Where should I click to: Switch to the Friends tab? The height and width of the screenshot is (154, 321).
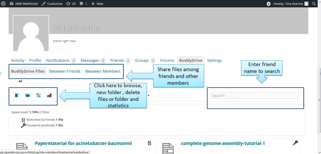pyautogui.click(x=117, y=60)
